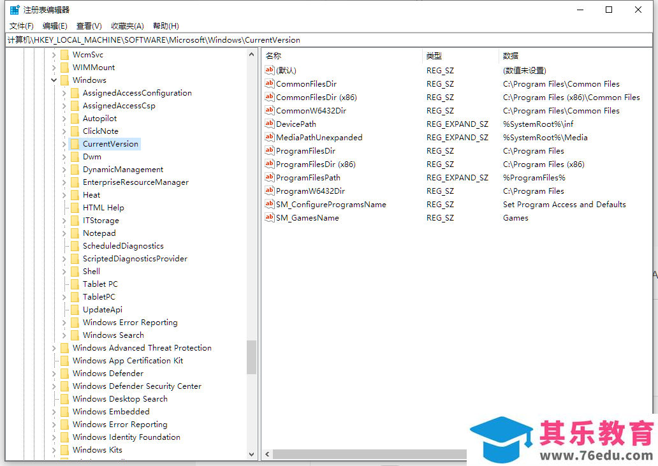Select the Windows Identity Foundation key
This screenshot has height=466, width=658.
126,437
